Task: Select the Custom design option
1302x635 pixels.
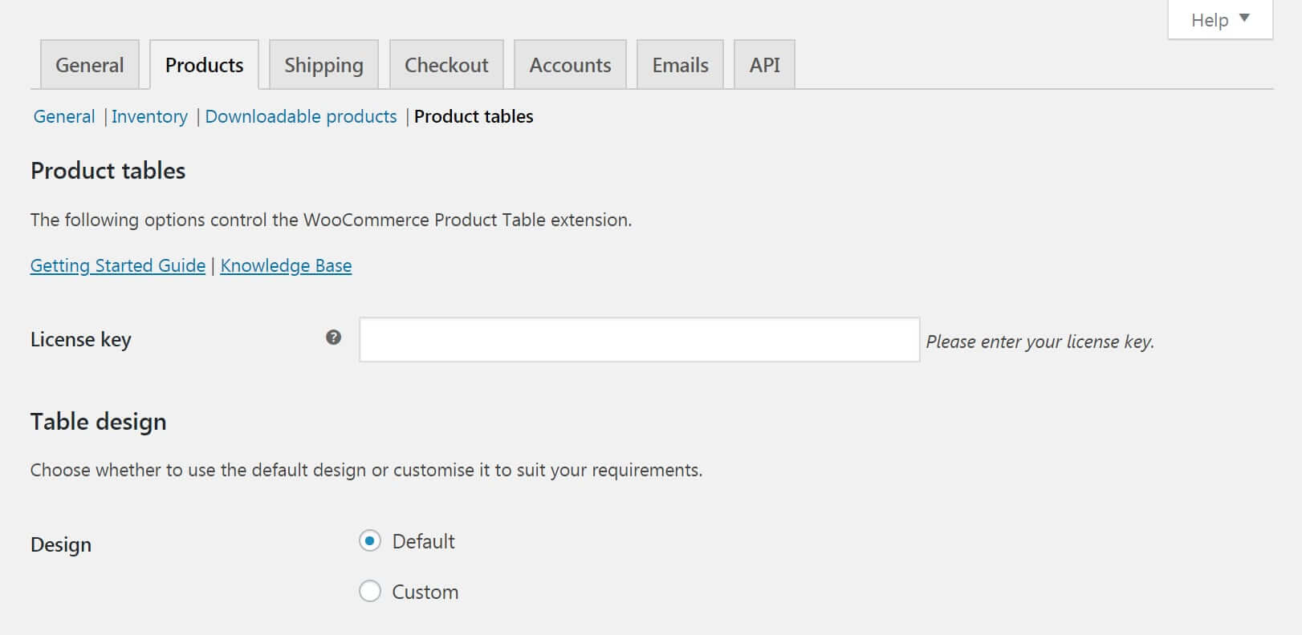Action: (369, 591)
